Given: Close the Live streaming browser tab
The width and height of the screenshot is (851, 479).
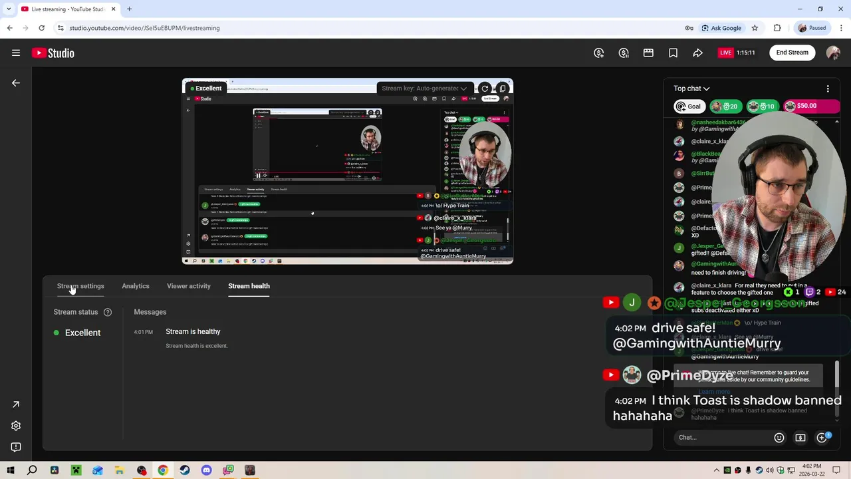Looking at the screenshot, I should (x=113, y=9).
